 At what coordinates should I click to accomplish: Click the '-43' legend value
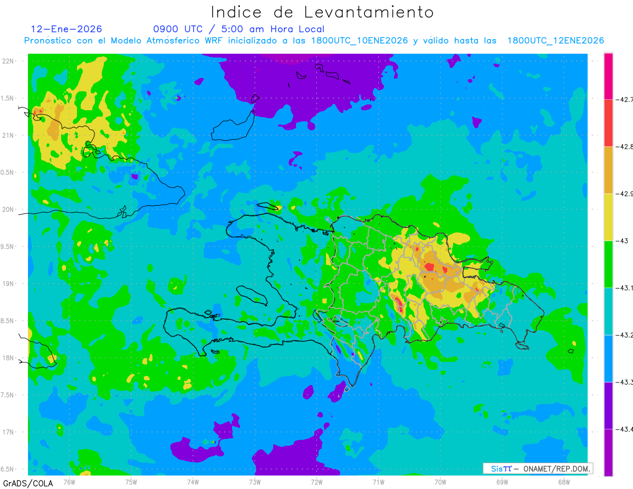click(622, 241)
